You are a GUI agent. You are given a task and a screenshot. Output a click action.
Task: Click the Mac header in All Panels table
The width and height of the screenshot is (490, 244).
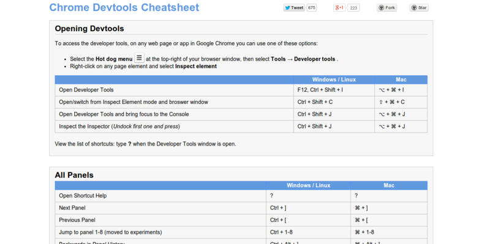389,185
